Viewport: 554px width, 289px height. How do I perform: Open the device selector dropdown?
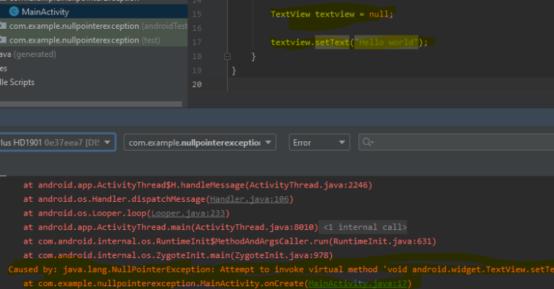pyautogui.click(x=56, y=143)
